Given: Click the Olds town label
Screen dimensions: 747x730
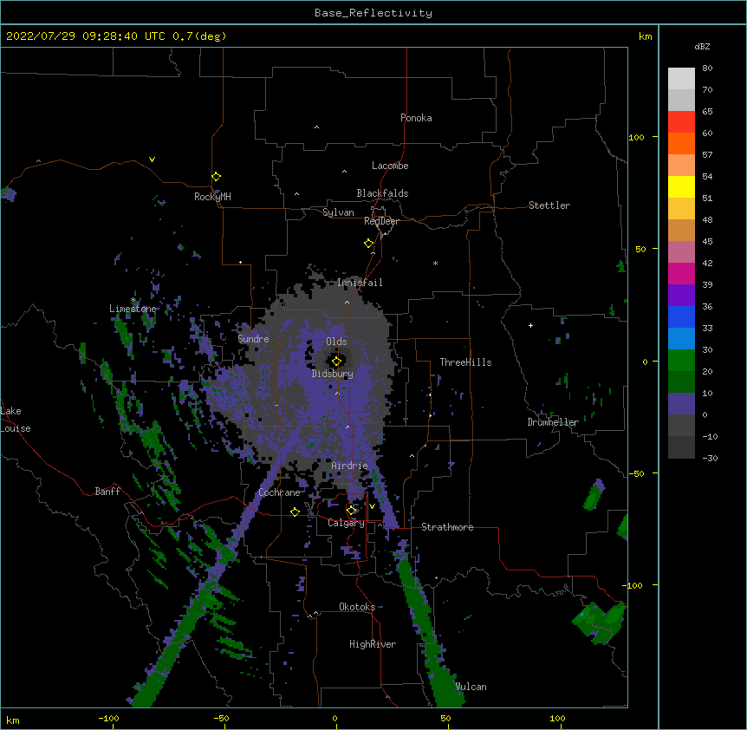Looking at the screenshot, I should [336, 342].
